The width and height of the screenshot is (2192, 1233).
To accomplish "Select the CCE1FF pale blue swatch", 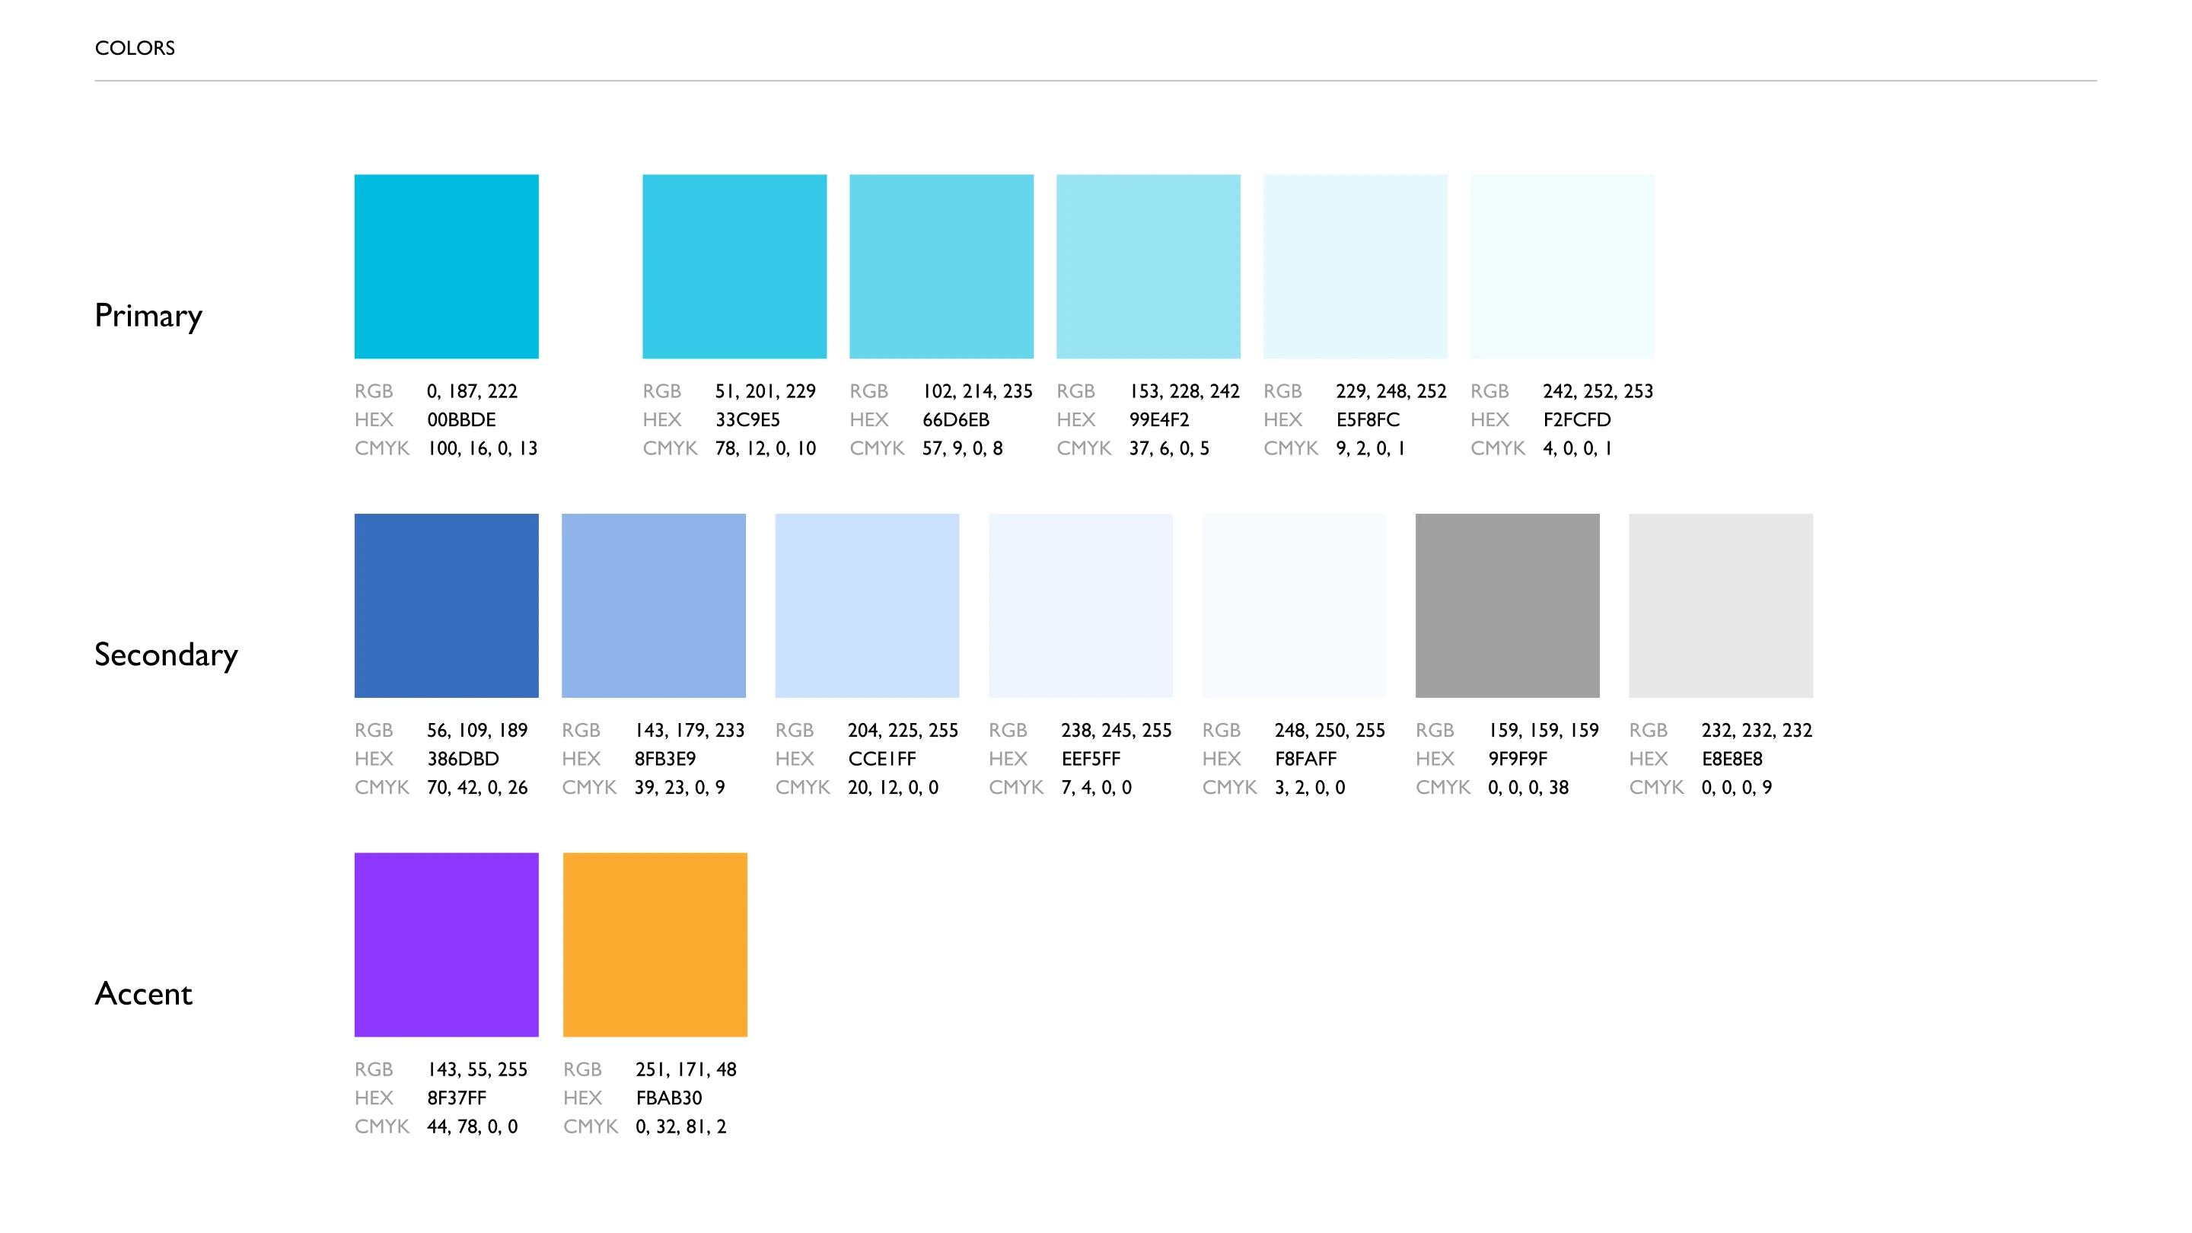I will (x=867, y=605).
